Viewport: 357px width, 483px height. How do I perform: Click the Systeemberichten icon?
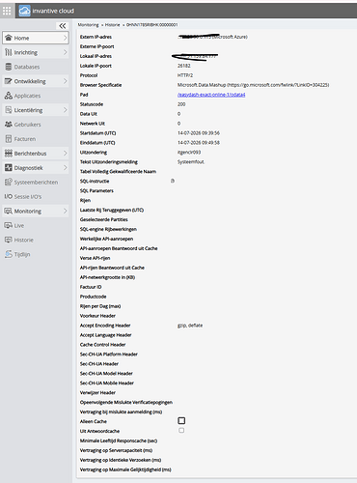[x=9, y=182]
